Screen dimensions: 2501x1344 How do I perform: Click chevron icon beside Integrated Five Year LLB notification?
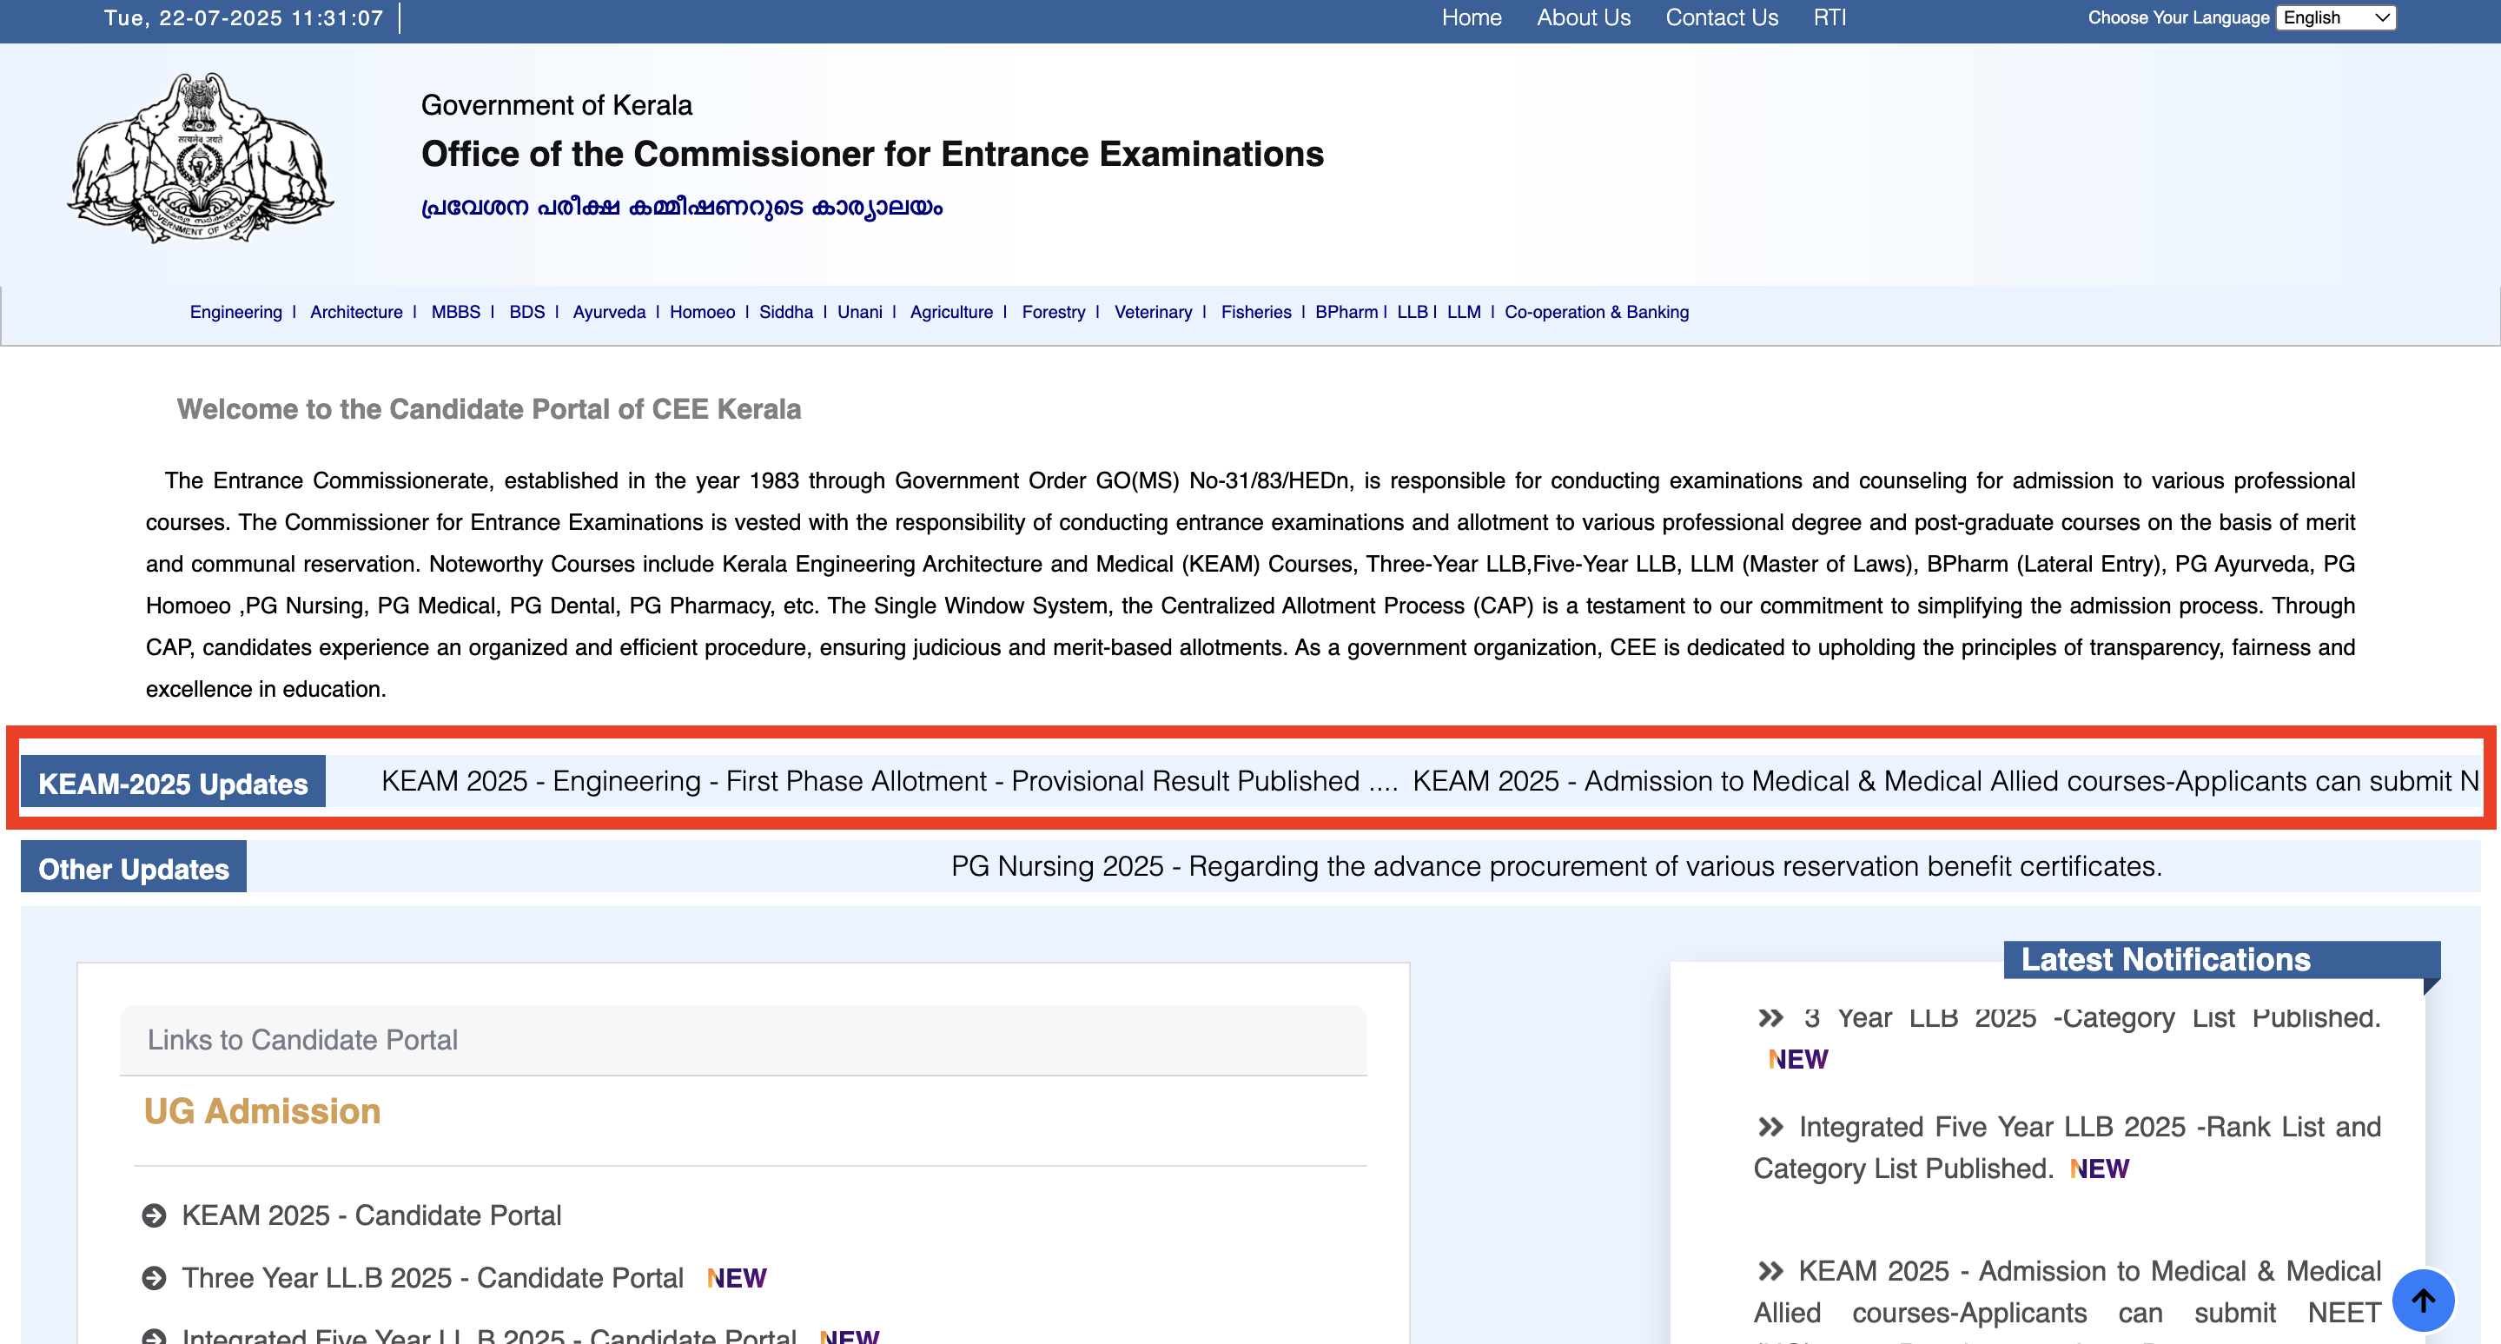[1770, 1127]
